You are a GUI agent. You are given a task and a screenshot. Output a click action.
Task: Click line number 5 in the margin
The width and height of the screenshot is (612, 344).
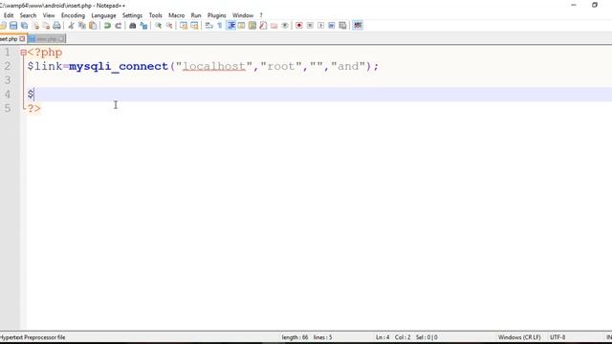(x=8, y=108)
